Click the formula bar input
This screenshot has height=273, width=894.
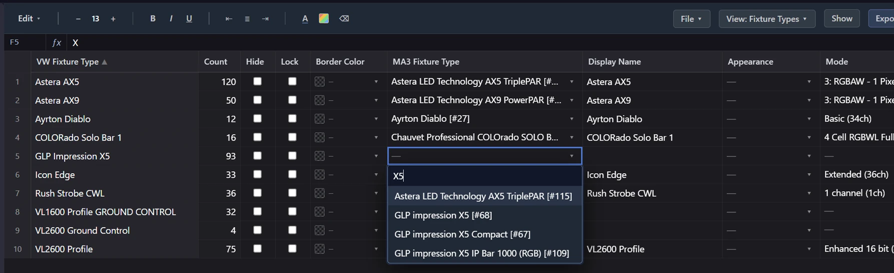click(480, 42)
